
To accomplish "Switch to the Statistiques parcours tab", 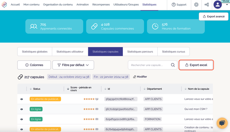I will tap(140, 52).
